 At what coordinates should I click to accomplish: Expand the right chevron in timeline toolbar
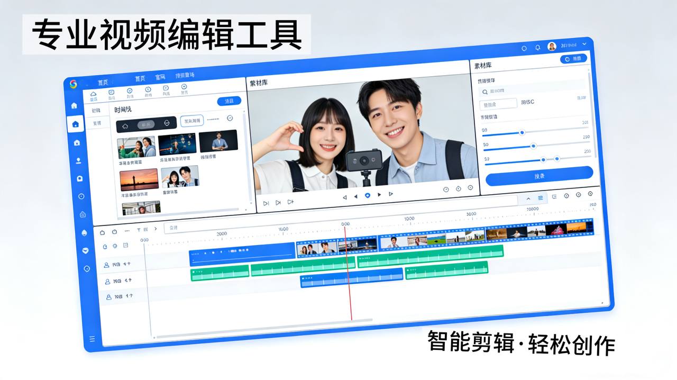(x=155, y=229)
